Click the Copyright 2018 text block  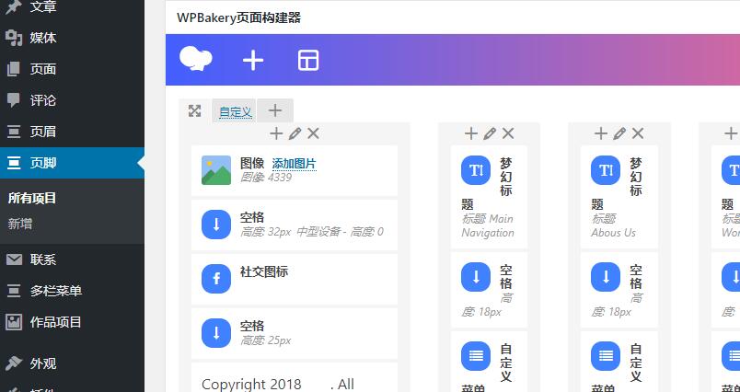point(278,384)
